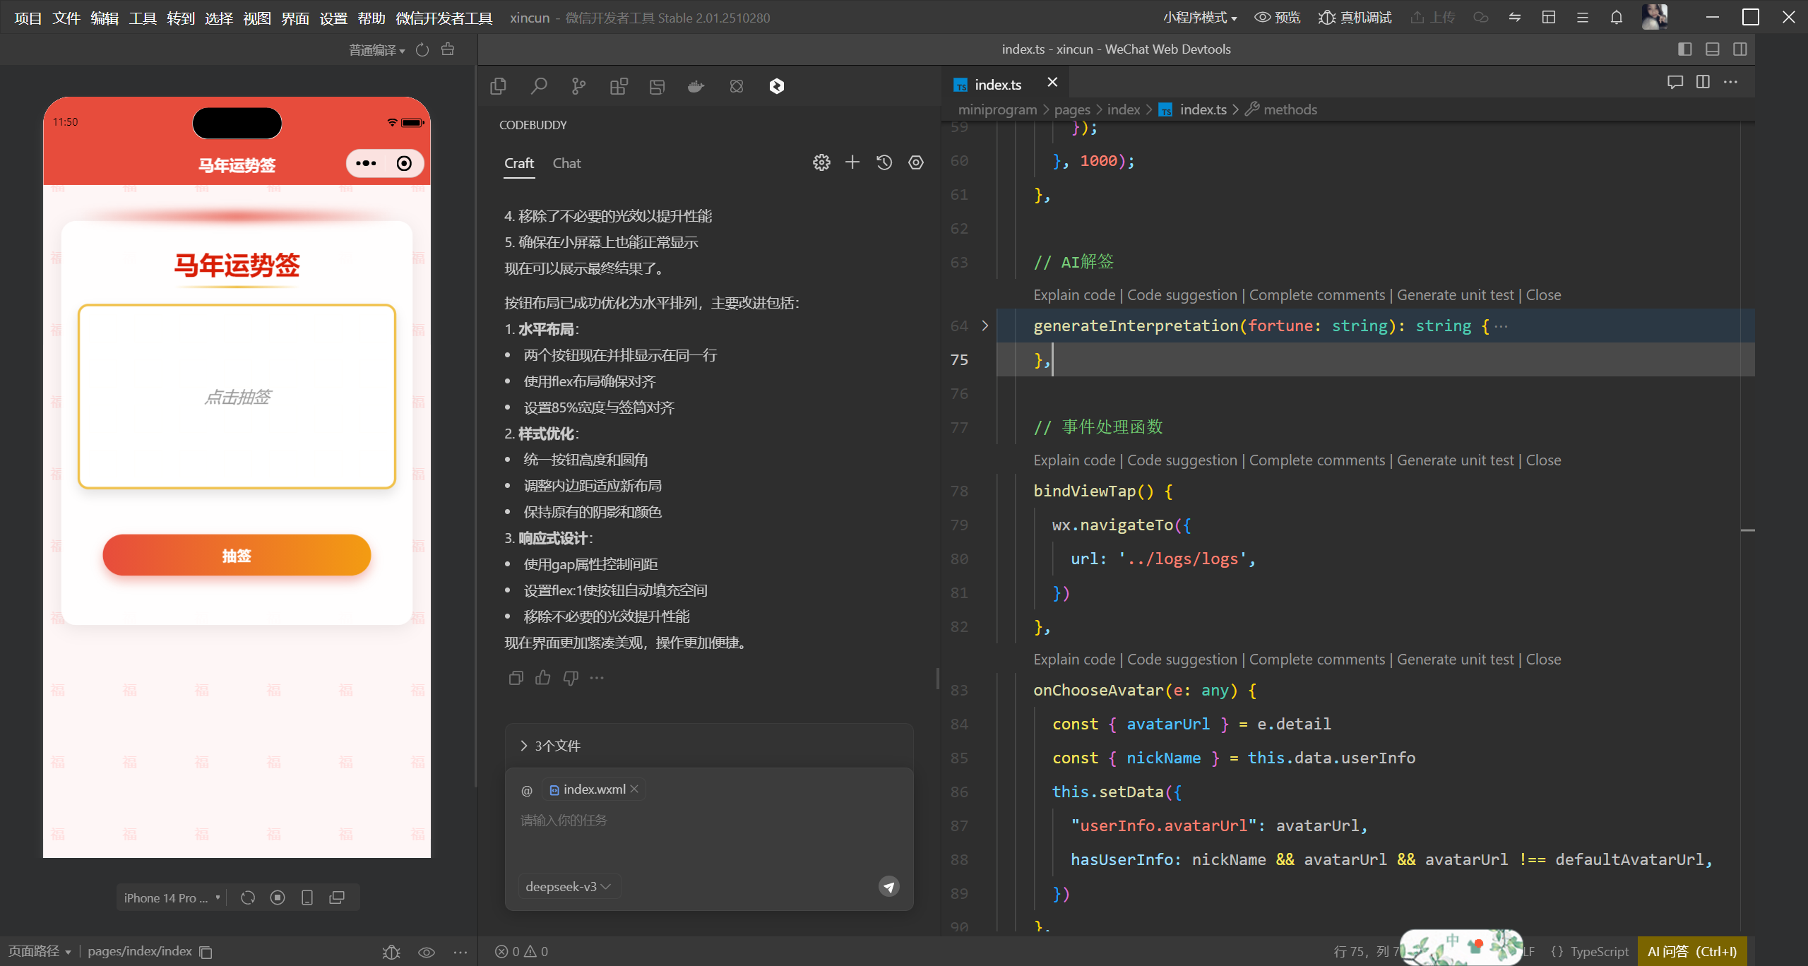Open the deepseek-v3 model dropdown
This screenshot has width=1808, height=966.
(568, 886)
